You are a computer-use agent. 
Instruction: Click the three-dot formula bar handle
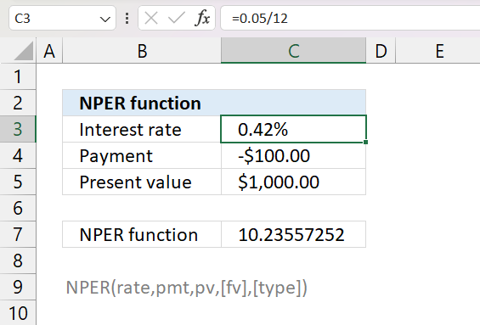(x=127, y=19)
